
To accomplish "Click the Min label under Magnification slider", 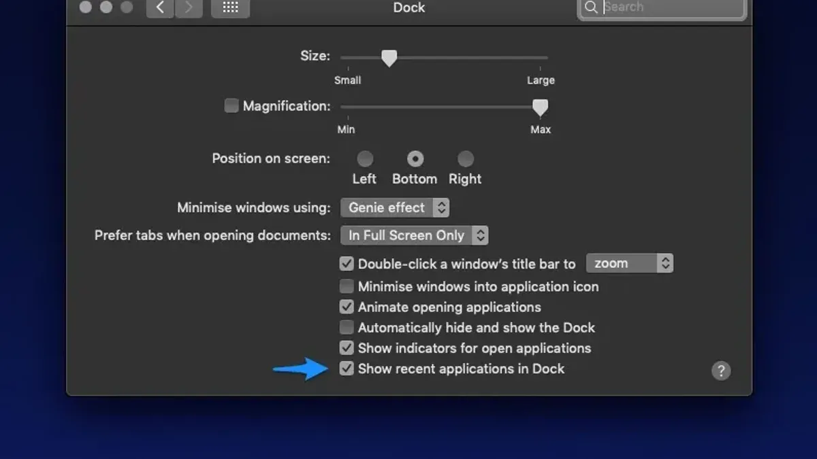I will (346, 129).
